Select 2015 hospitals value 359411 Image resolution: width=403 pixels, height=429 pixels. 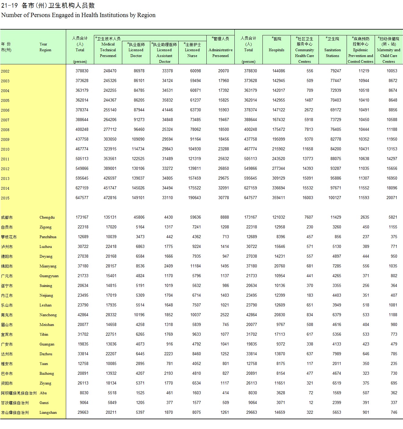[279, 198]
